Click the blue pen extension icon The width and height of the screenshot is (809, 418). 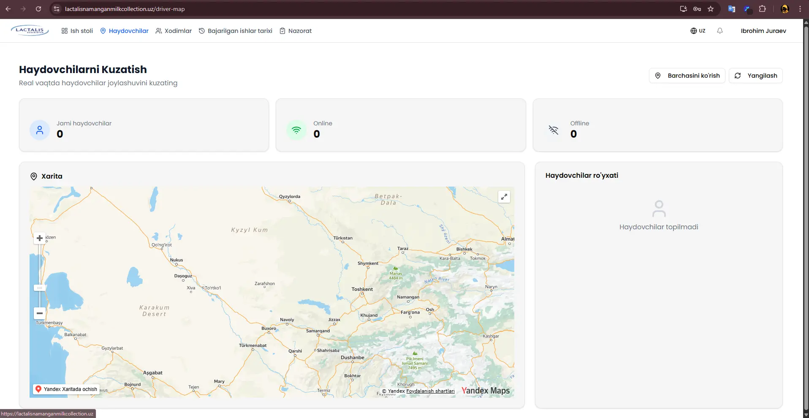click(x=747, y=9)
